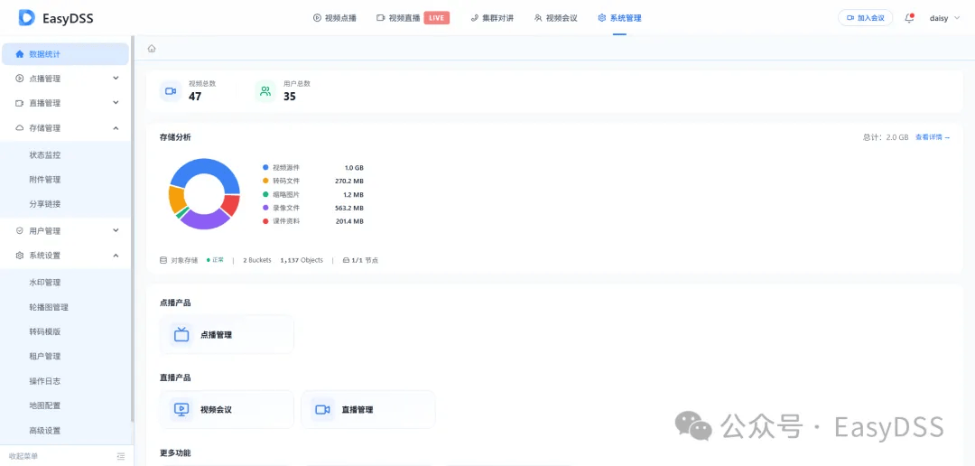Viewport: 975px width, 466px height.
Task: Click the green 缩略图片 legend dot
Action: pyautogui.click(x=265, y=194)
